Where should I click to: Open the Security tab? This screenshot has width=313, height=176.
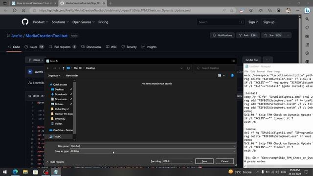129,47
